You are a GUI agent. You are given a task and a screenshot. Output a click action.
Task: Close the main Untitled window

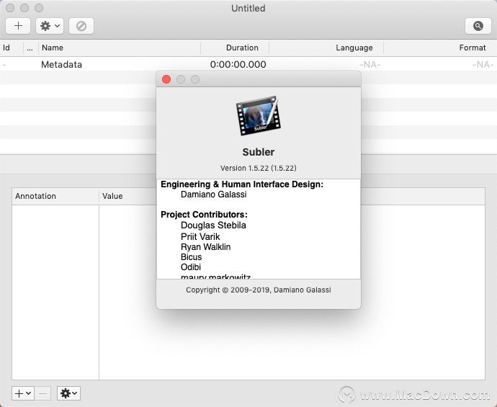pos(10,8)
